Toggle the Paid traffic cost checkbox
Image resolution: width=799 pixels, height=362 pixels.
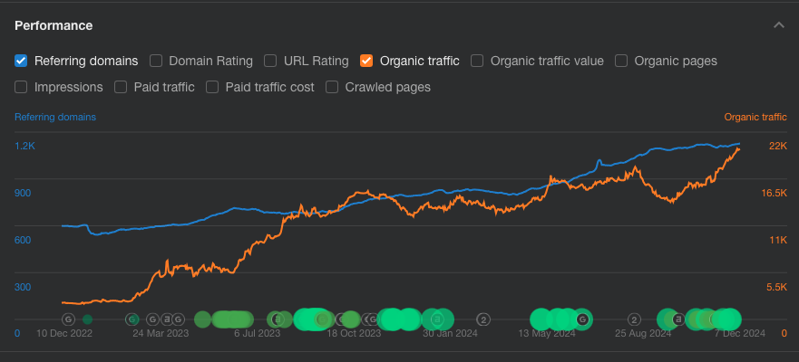pos(212,88)
